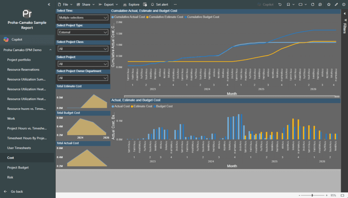Open the Select Project Type dropdown
Image resolution: width=348 pixels, height=198 pixels.
pos(83,32)
